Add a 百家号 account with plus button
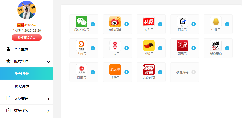Viewport: 242px width, 118px height. 194,24
